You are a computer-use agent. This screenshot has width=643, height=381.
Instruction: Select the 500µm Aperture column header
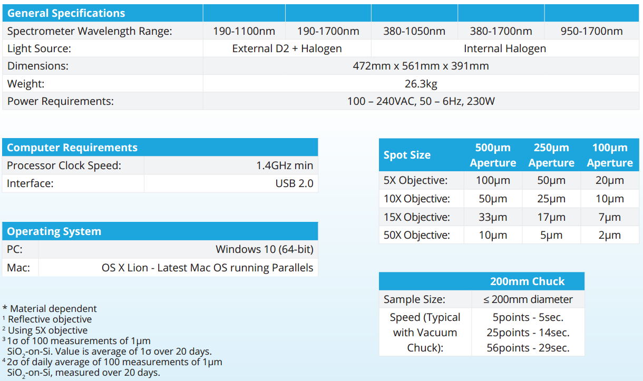(493, 155)
